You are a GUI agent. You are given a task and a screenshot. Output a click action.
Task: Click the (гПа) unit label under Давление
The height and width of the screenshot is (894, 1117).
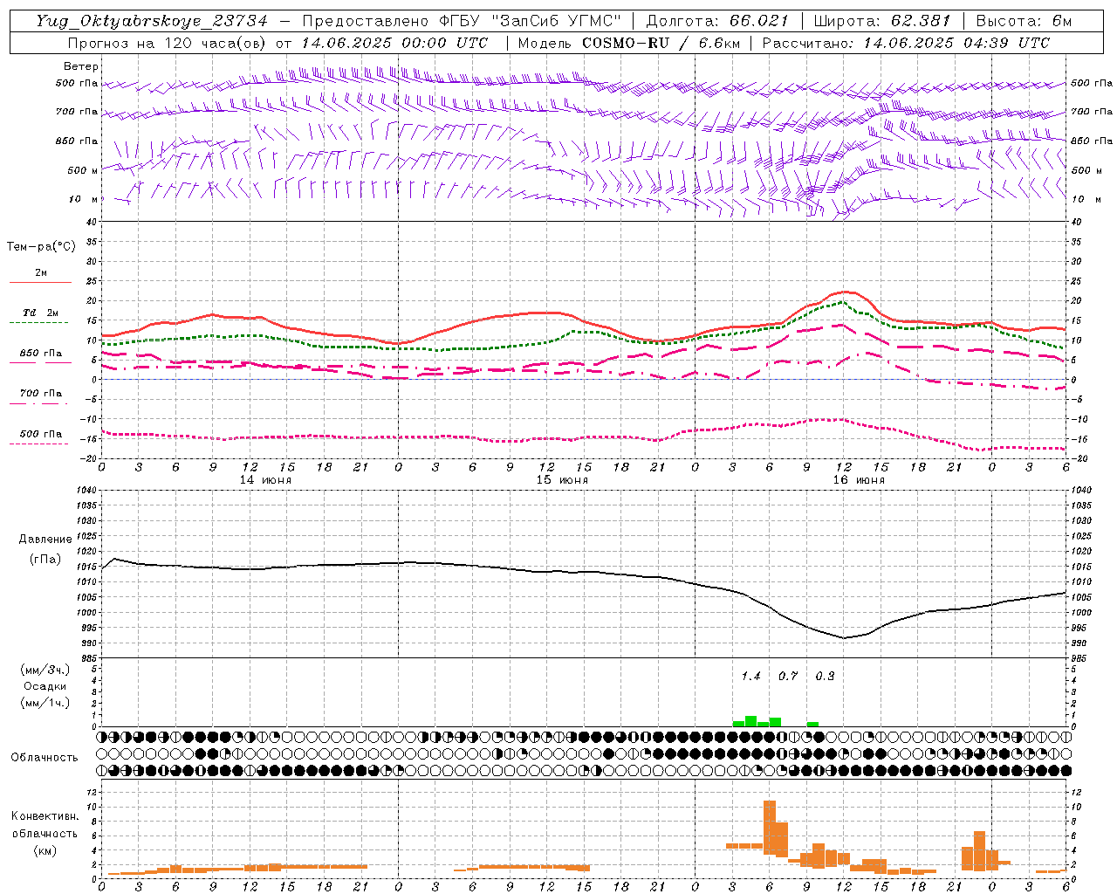pos(45,559)
